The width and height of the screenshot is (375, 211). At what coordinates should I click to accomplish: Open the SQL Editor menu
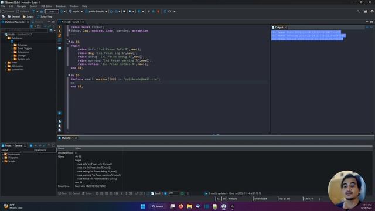coord(46,6)
